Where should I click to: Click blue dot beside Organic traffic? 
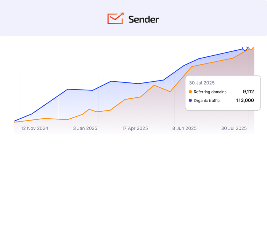click(190, 101)
